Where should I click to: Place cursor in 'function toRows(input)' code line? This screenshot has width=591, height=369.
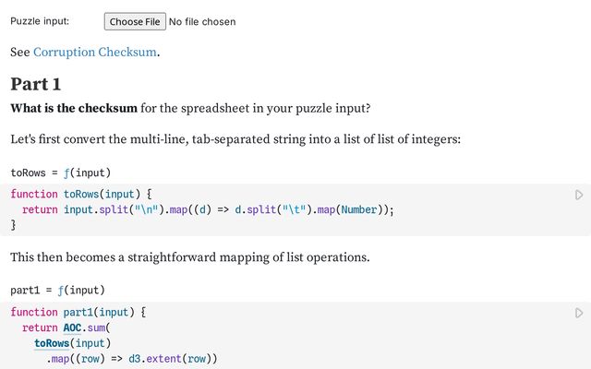(81, 194)
